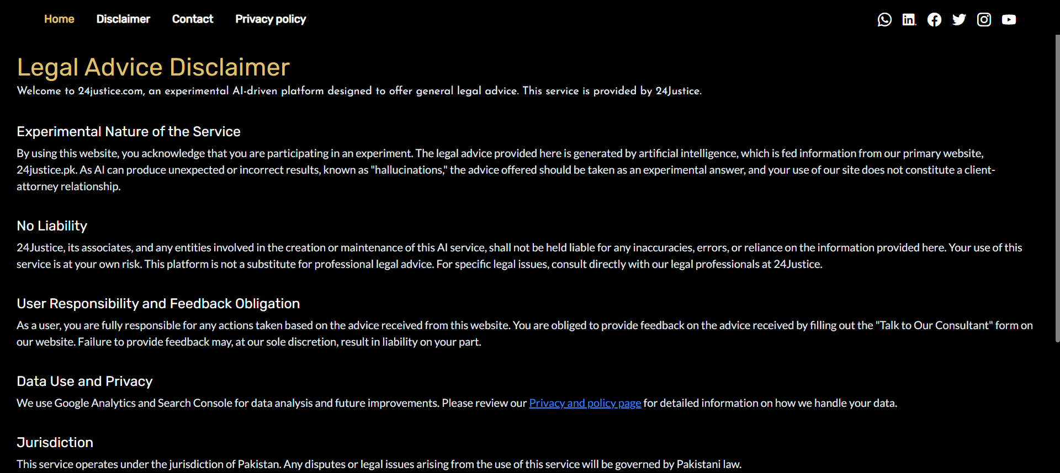Open the Disclaimer nav item

click(123, 19)
